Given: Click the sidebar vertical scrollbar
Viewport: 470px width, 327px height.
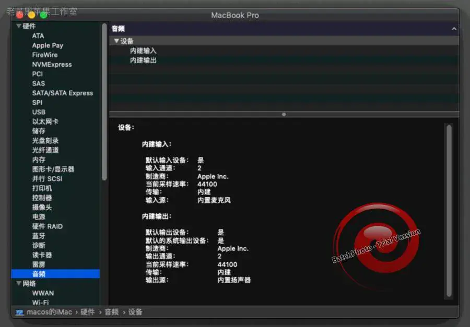Looking at the screenshot, I should (104, 102).
